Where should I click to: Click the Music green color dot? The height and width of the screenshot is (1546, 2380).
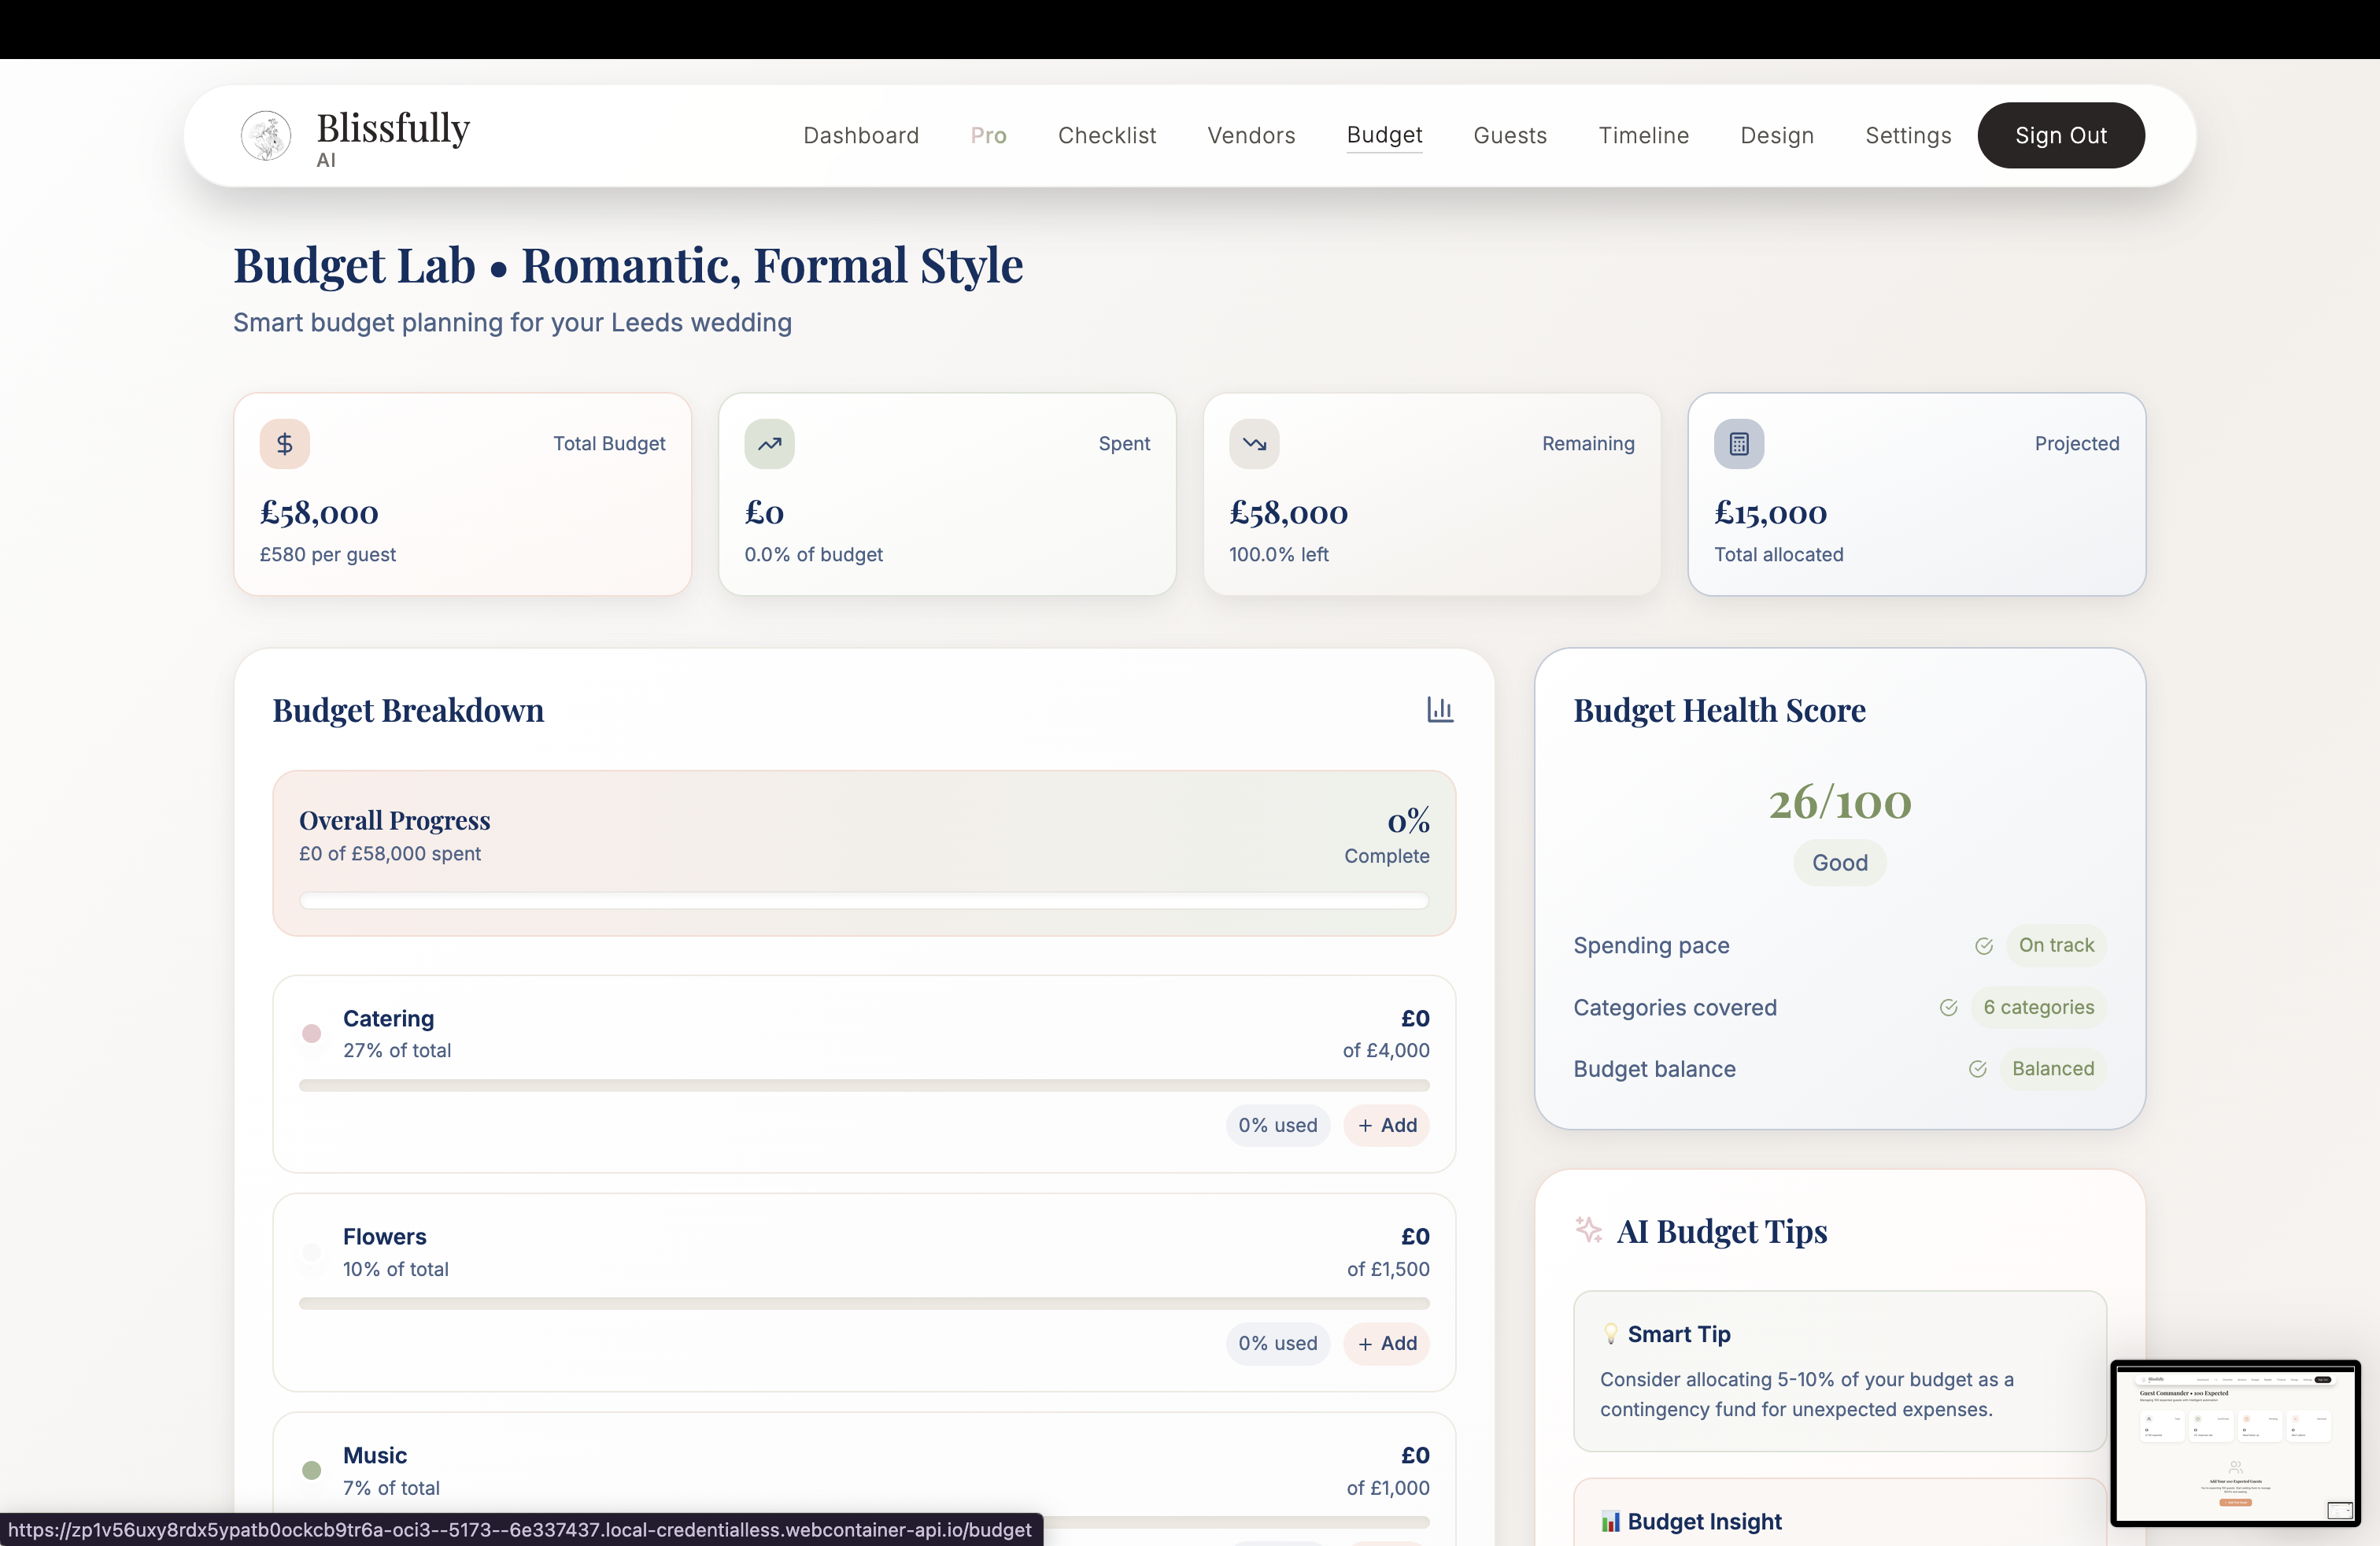[x=312, y=1470]
